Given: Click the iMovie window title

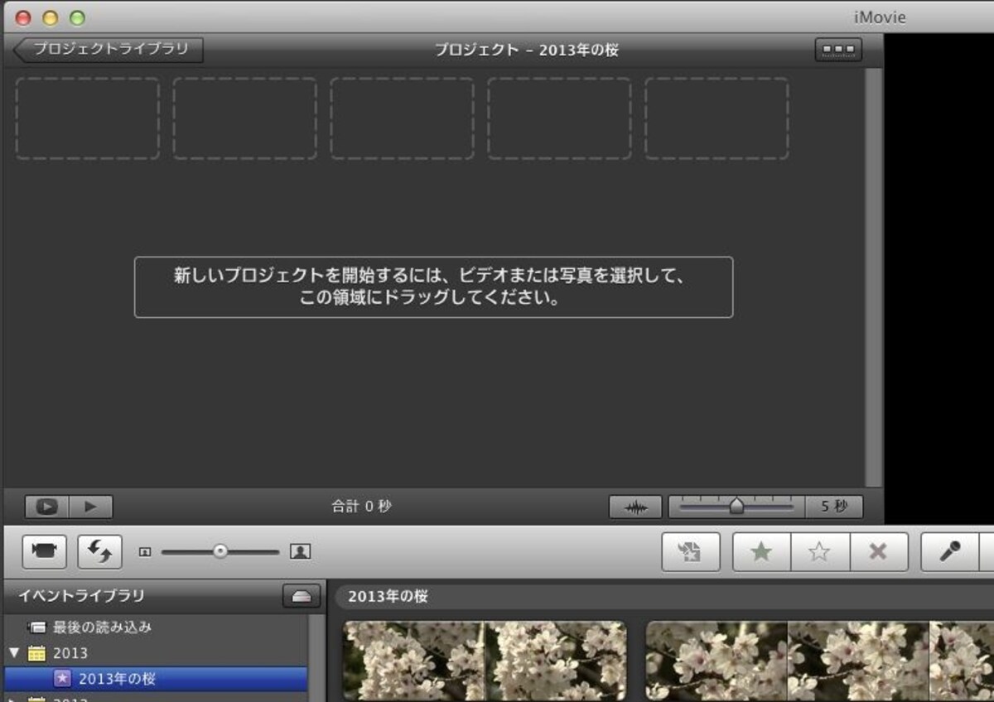Looking at the screenshot, I should pyautogui.click(x=880, y=17).
